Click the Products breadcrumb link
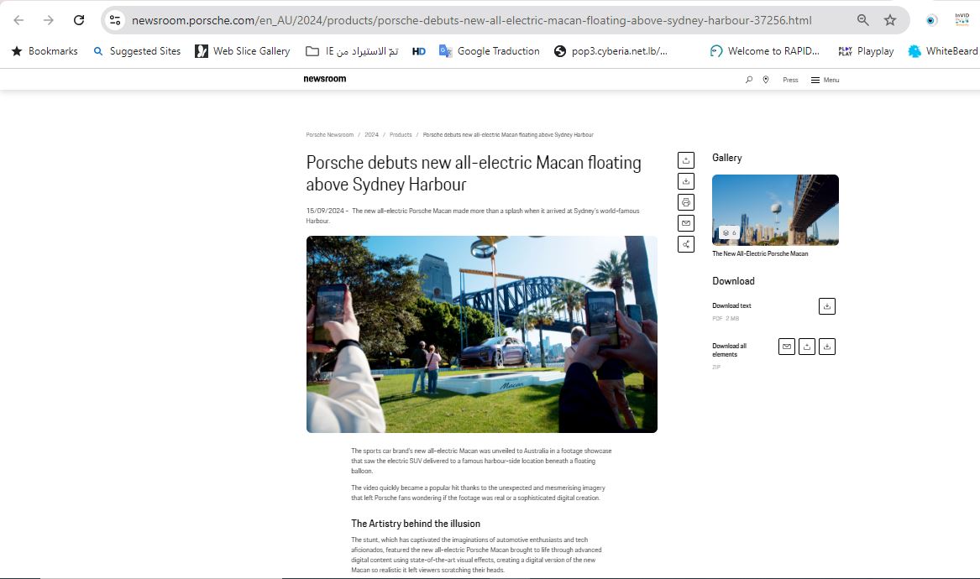This screenshot has width=980, height=579. [401, 135]
